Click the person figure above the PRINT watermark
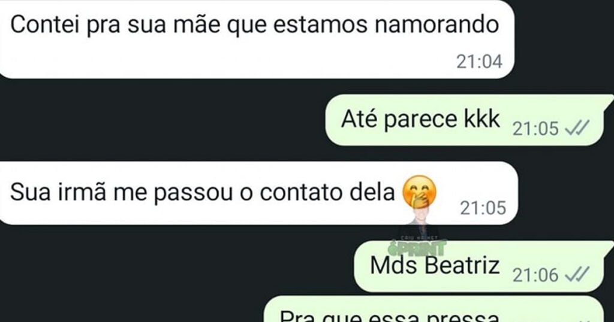The height and width of the screenshot is (322, 614). (x=419, y=223)
